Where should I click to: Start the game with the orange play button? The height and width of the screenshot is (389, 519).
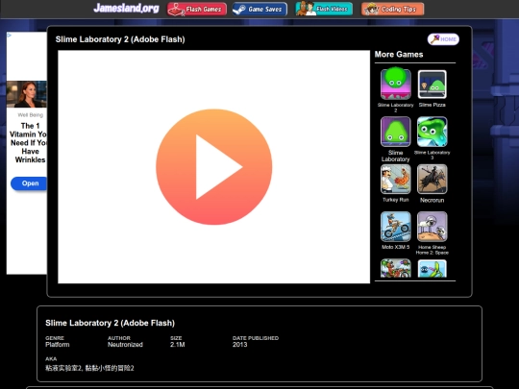tap(213, 167)
